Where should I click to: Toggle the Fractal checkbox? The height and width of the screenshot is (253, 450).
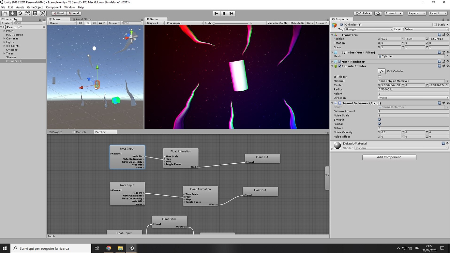[379, 124]
